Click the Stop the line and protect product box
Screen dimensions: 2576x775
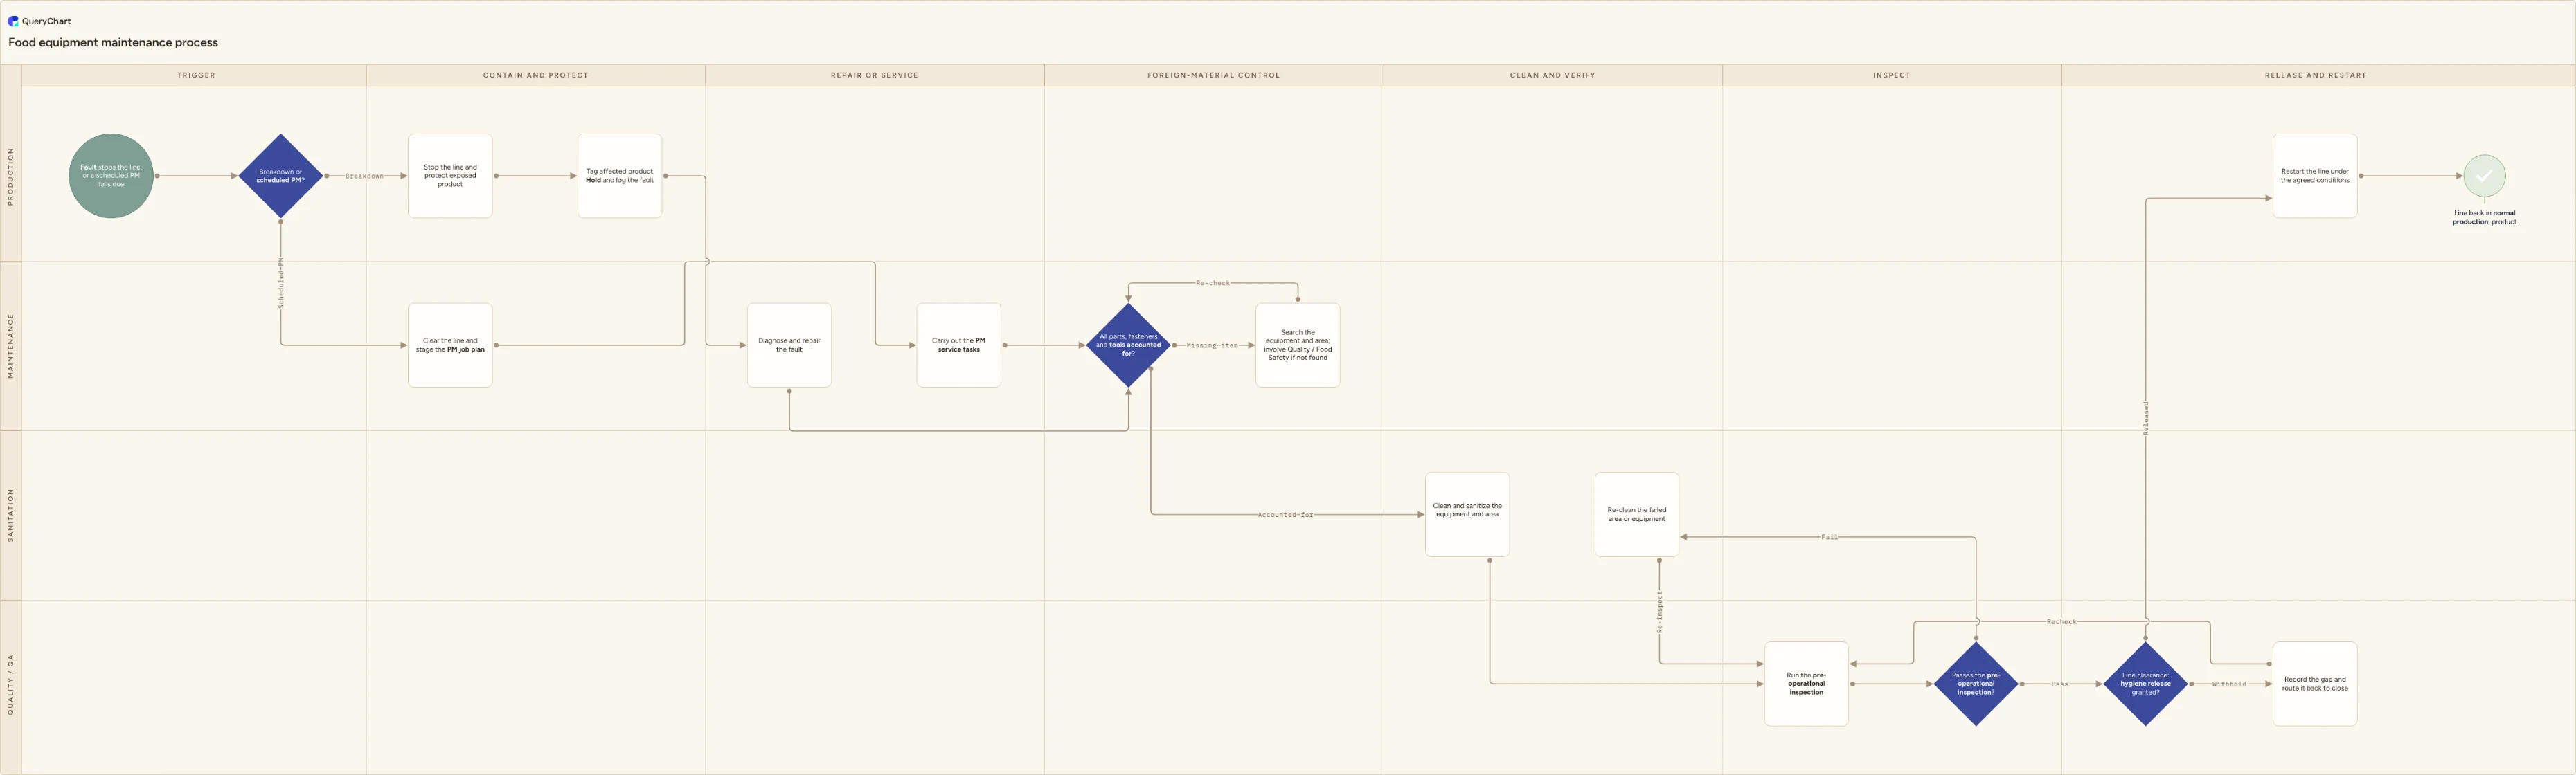[450, 176]
